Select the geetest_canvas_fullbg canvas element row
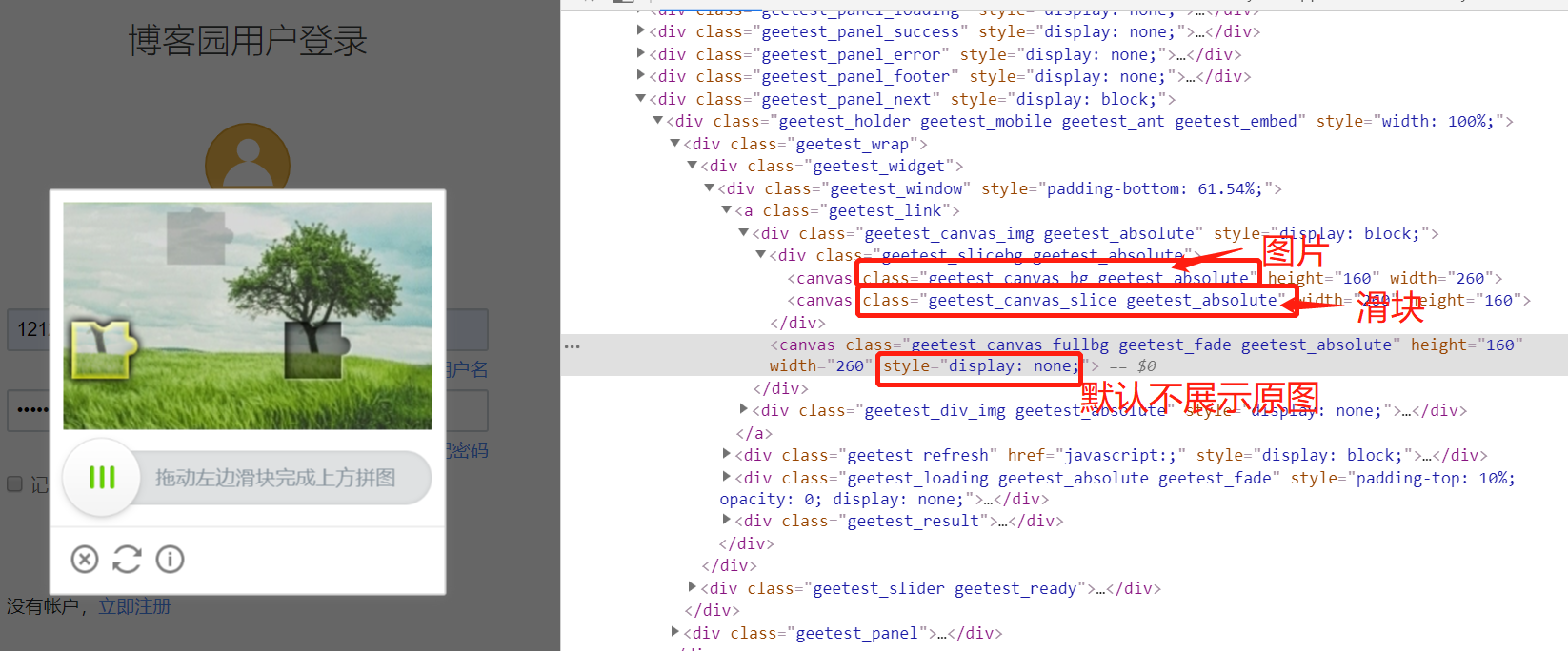This screenshot has height=651, width=1568. [x=1064, y=355]
